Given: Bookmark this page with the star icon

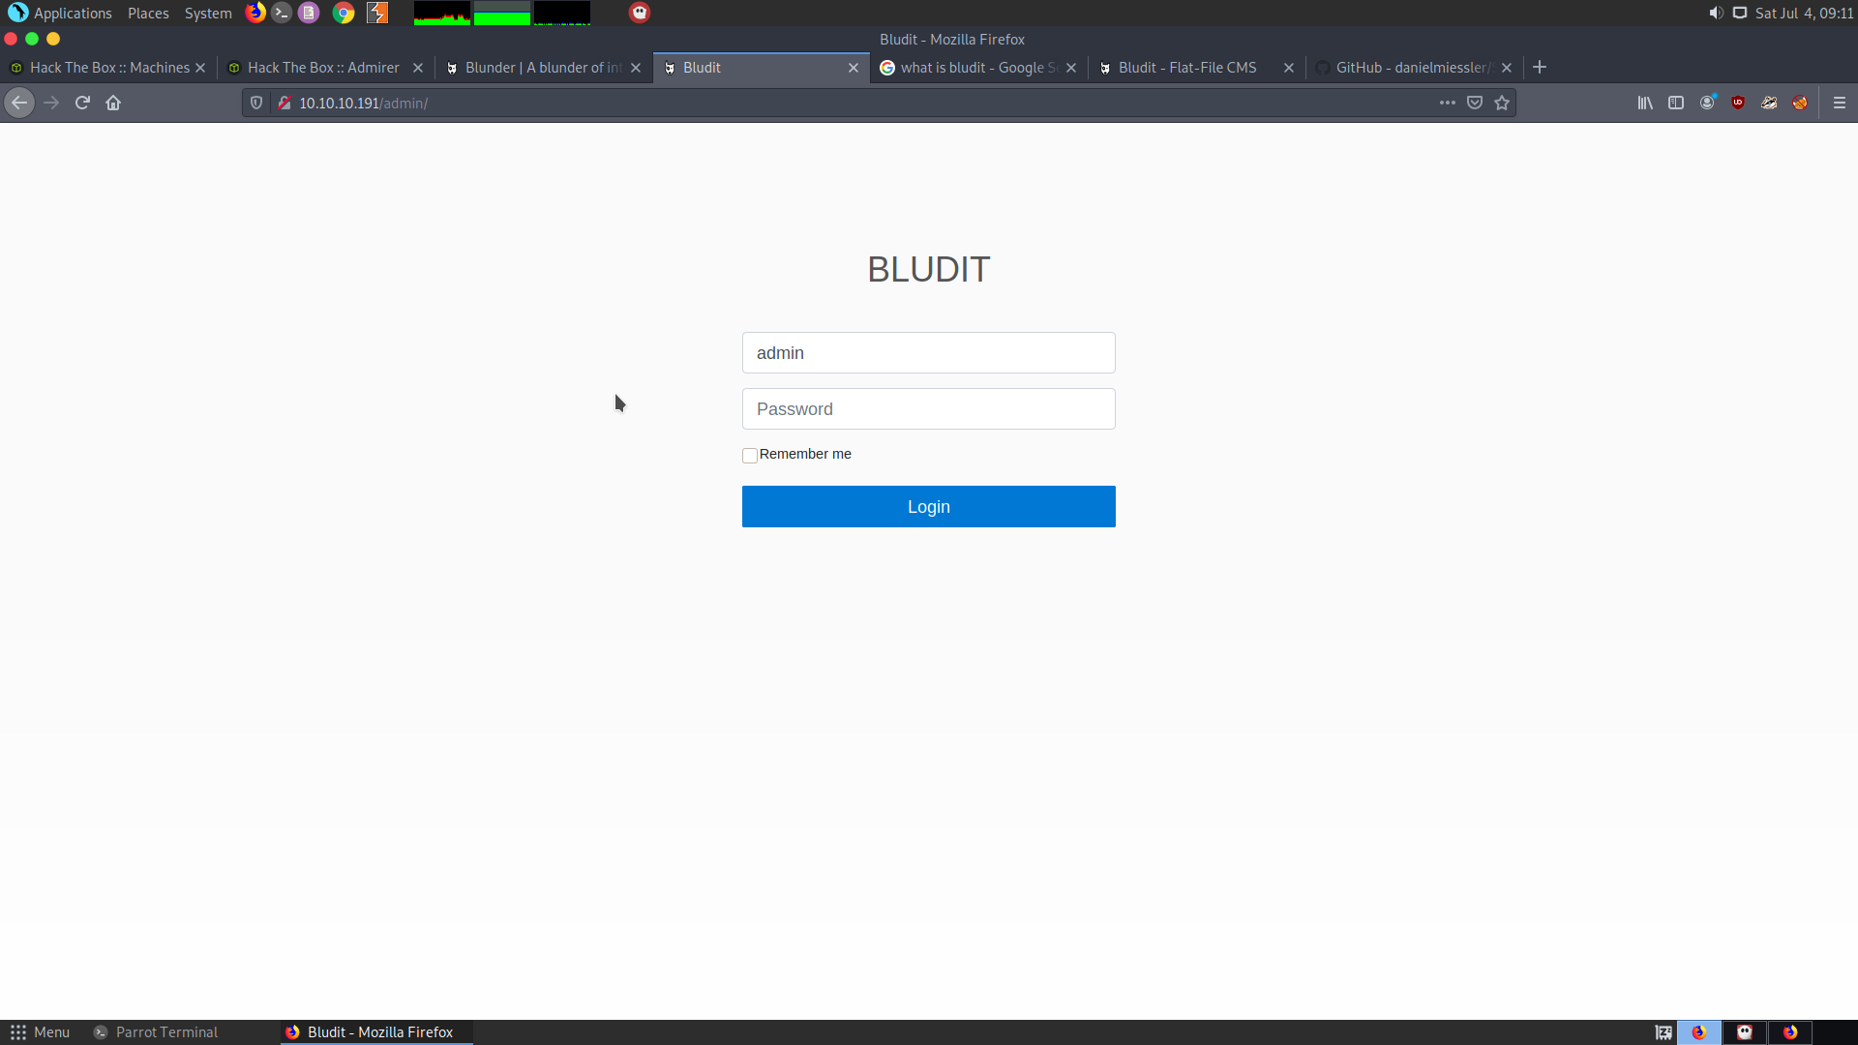Looking at the screenshot, I should tap(1502, 103).
